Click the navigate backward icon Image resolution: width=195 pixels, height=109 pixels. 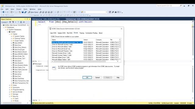[3, 12]
